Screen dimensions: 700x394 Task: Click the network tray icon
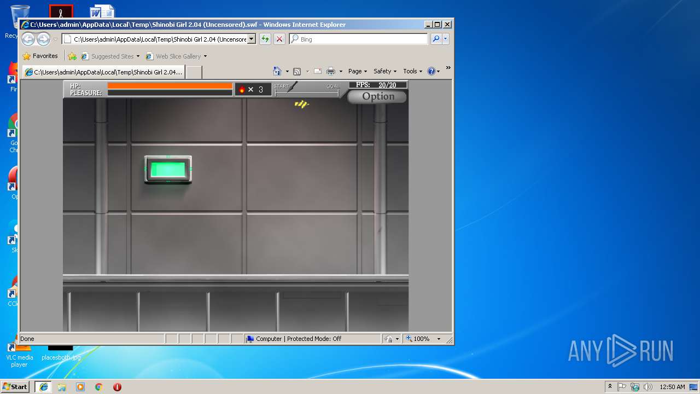point(635,387)
